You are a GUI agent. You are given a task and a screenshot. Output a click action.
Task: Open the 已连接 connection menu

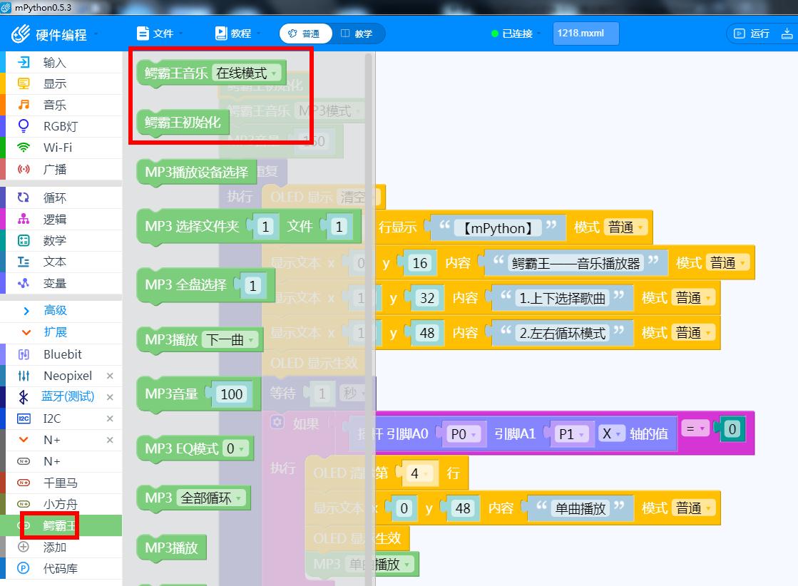[x=516, y=34]
